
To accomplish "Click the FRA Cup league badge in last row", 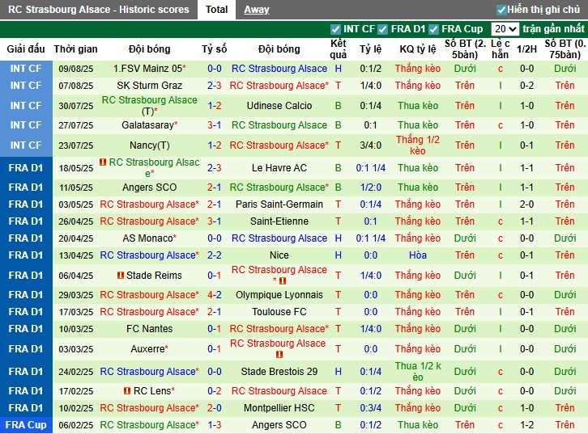I will [26, 425].
